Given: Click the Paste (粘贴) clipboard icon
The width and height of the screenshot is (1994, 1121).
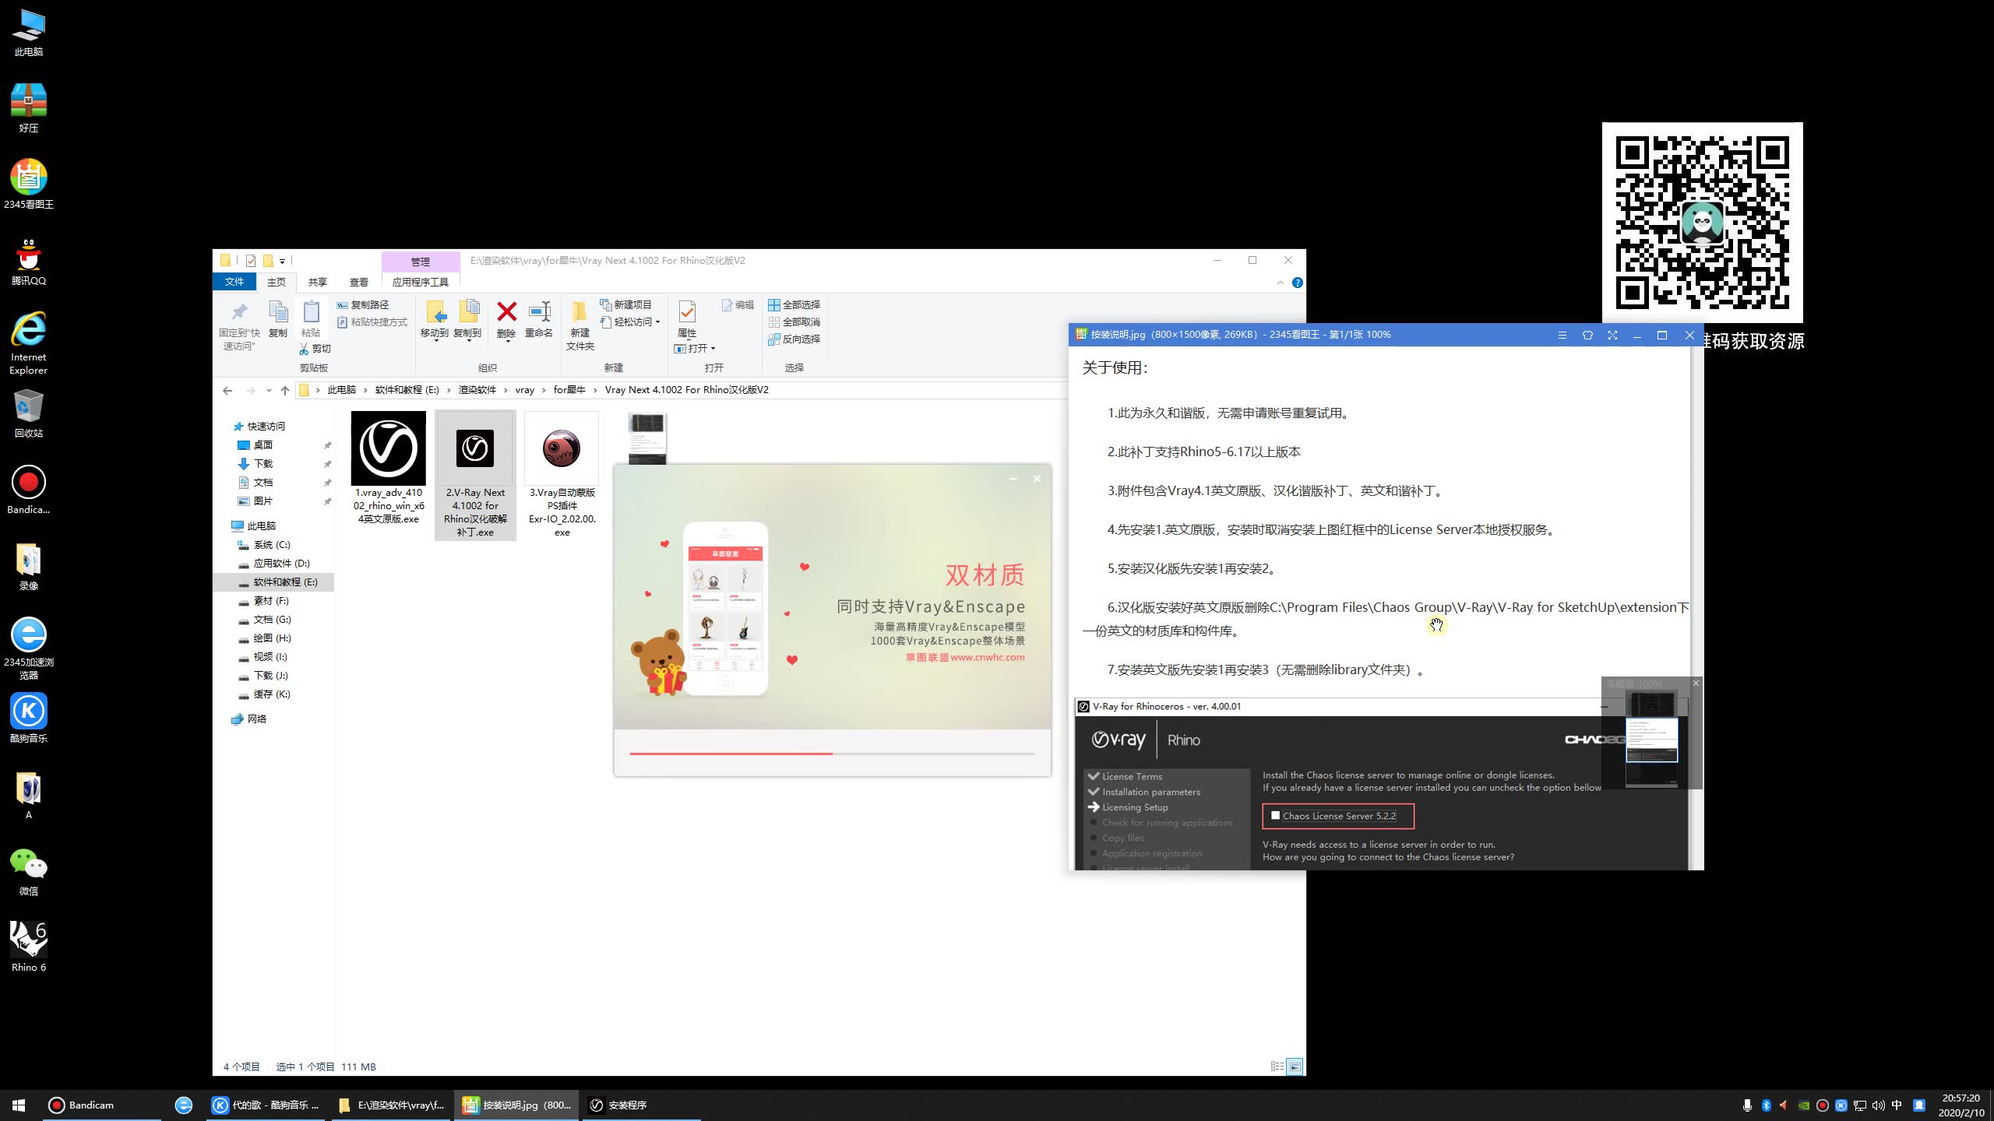Looking at the screenshot, I should [311, 312].
